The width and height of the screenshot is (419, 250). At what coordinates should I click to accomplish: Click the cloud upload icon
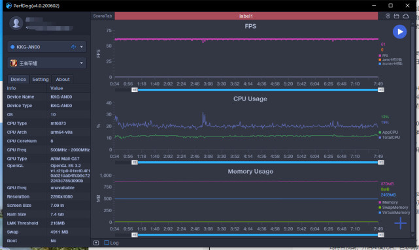(406, 16)
